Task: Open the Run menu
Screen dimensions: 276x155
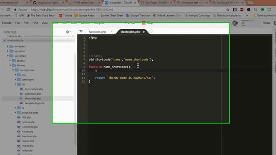Action: coord(64,23)
